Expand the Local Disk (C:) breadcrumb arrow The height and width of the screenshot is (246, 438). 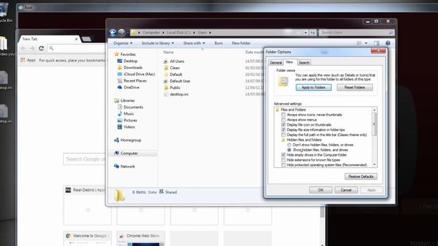coord(194,33)
